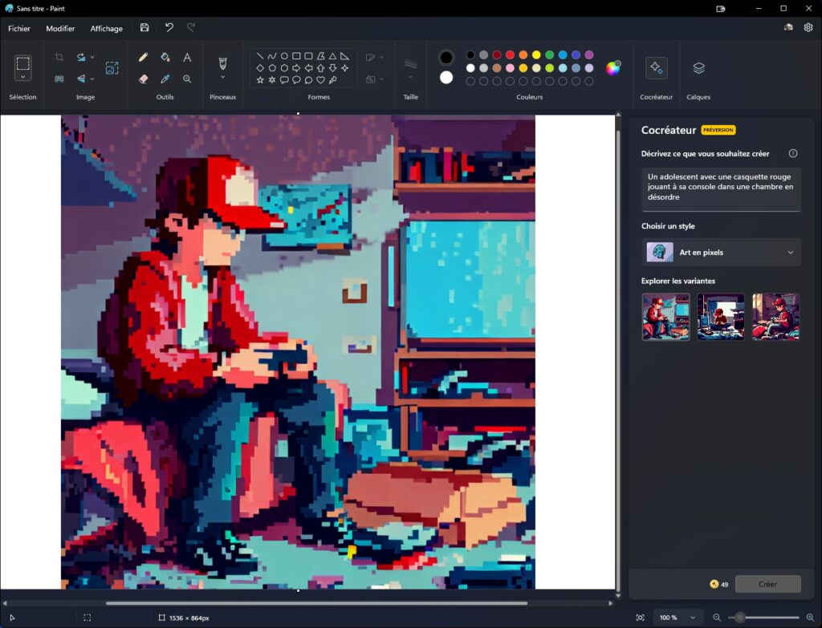
Task: Select the third variant thumbnail
Action: (776, 317)
